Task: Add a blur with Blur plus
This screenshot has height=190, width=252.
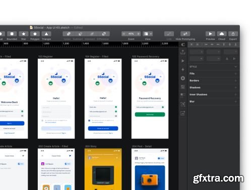Action: [x=235, y=101]
